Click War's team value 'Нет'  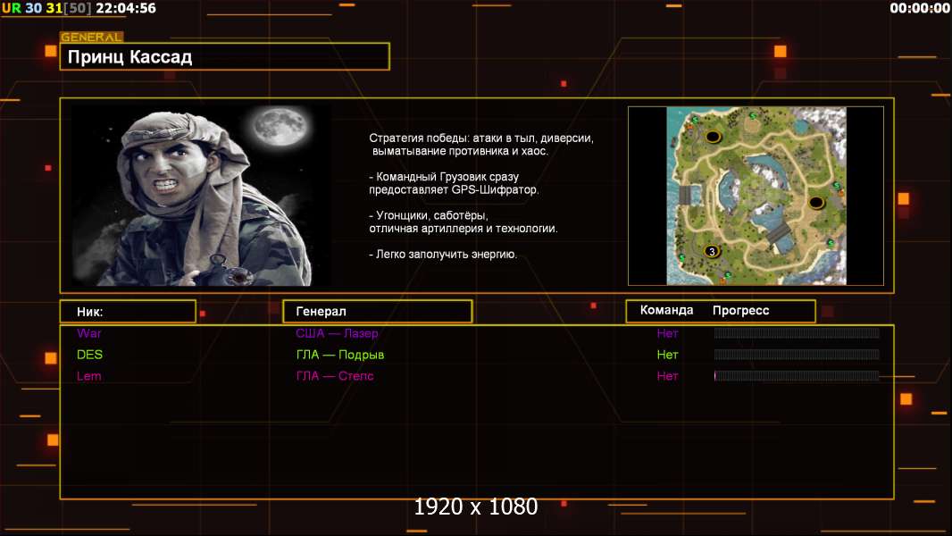tap(667, 333)
